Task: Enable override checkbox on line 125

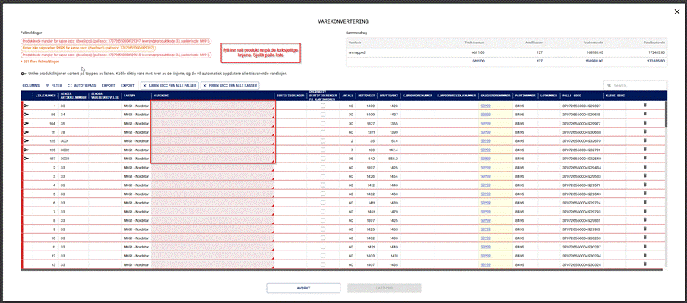Action: pyautogui.click(x=323, y=141)
